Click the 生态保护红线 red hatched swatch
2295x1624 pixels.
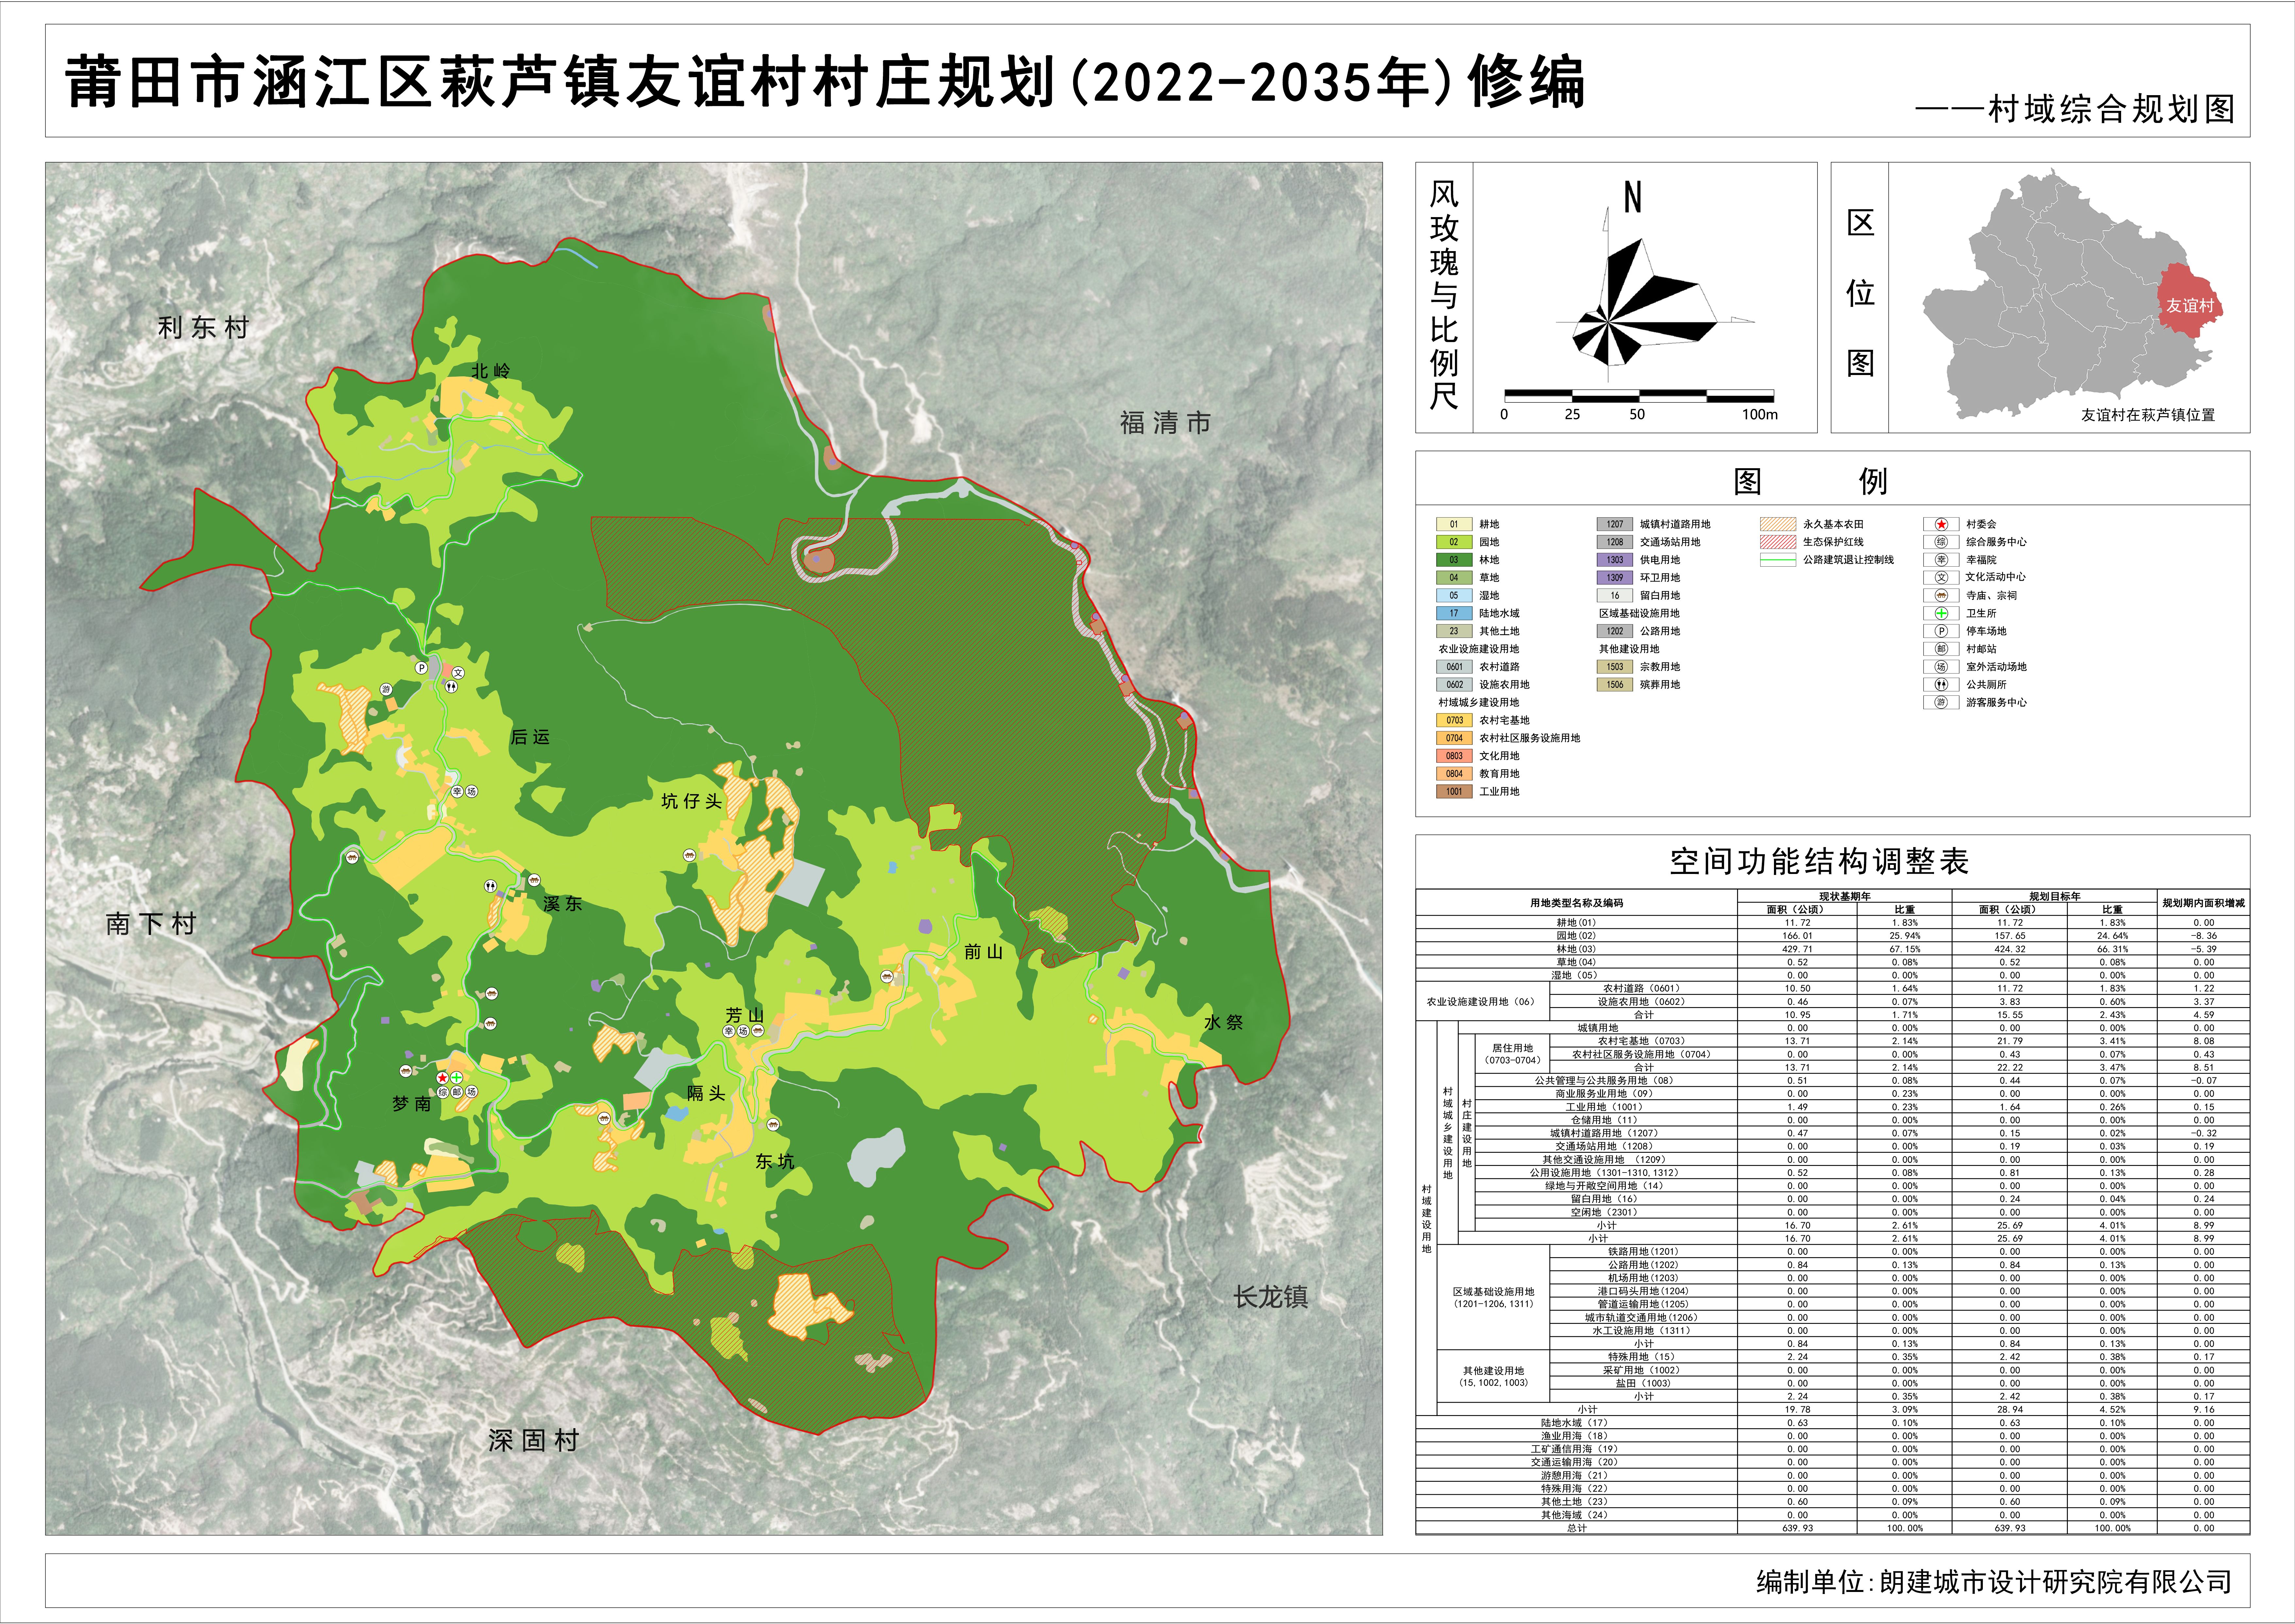(x=1778, y=542)
